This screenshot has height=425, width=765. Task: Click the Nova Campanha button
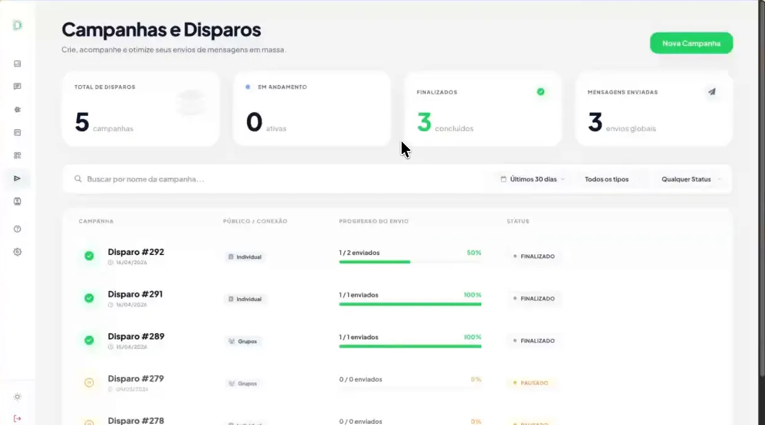coord(692,43)
